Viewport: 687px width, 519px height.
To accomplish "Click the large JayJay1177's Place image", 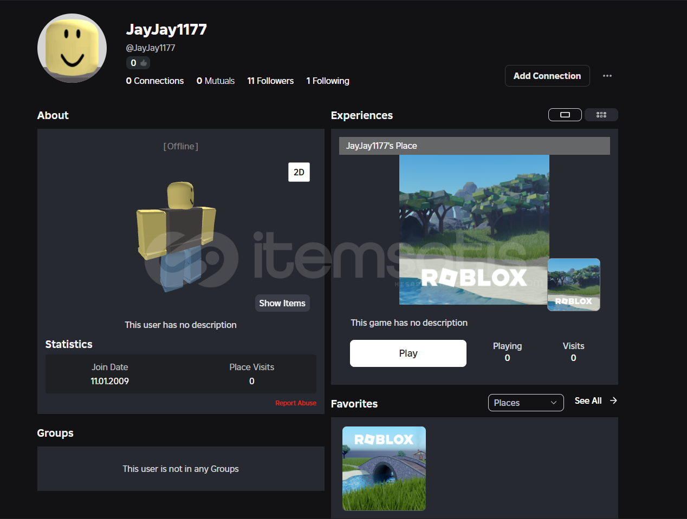I will [474, 229].
